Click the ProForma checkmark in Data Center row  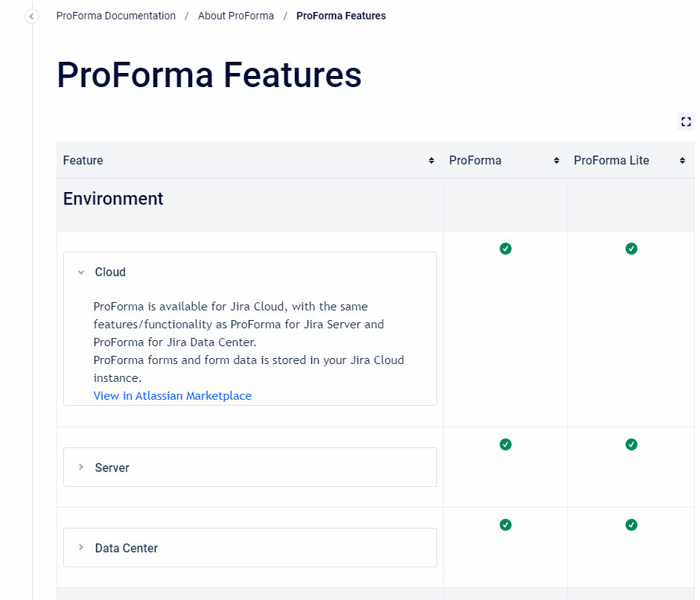coord(506,525)
